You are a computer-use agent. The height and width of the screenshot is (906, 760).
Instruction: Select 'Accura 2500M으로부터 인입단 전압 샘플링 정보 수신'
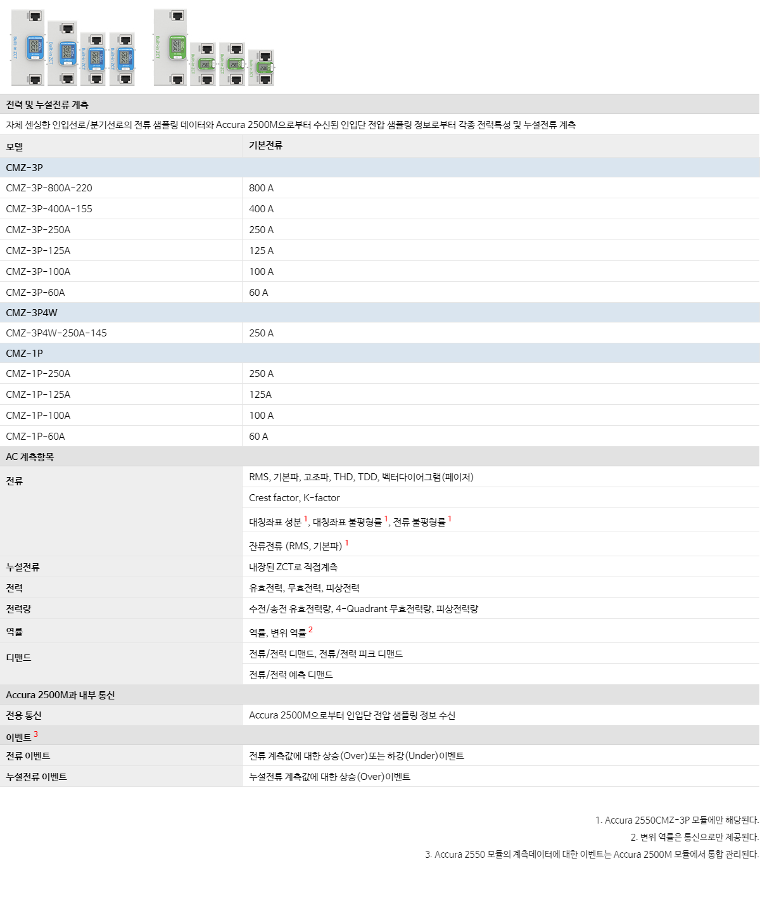pyautogui.click(x=352, y=715)
